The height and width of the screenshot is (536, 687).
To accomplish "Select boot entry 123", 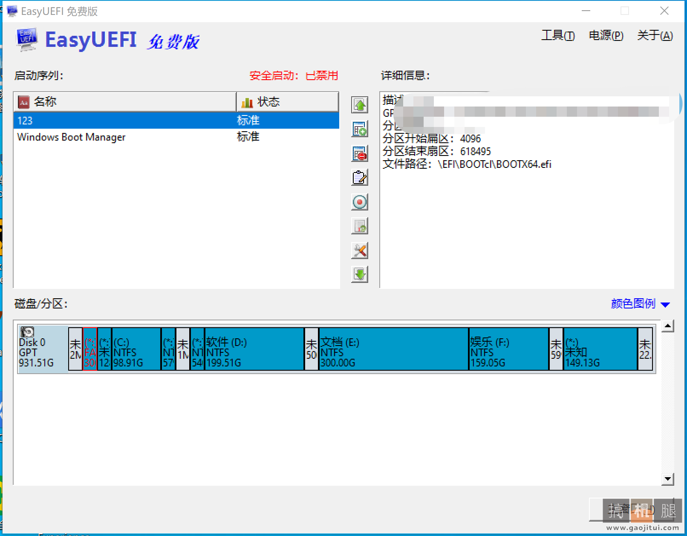I will click(176, 121).
